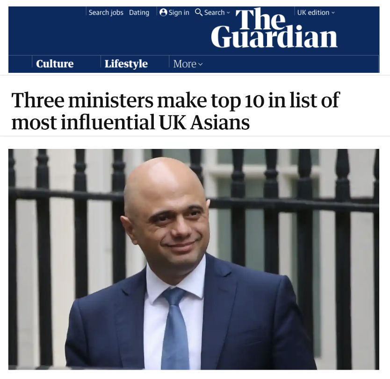Click the Search magnifying glass icon
Screen dimensions: 390x379
point(198,12)
